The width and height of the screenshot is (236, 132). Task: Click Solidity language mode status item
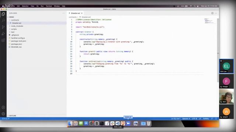(x=206, y=118)
